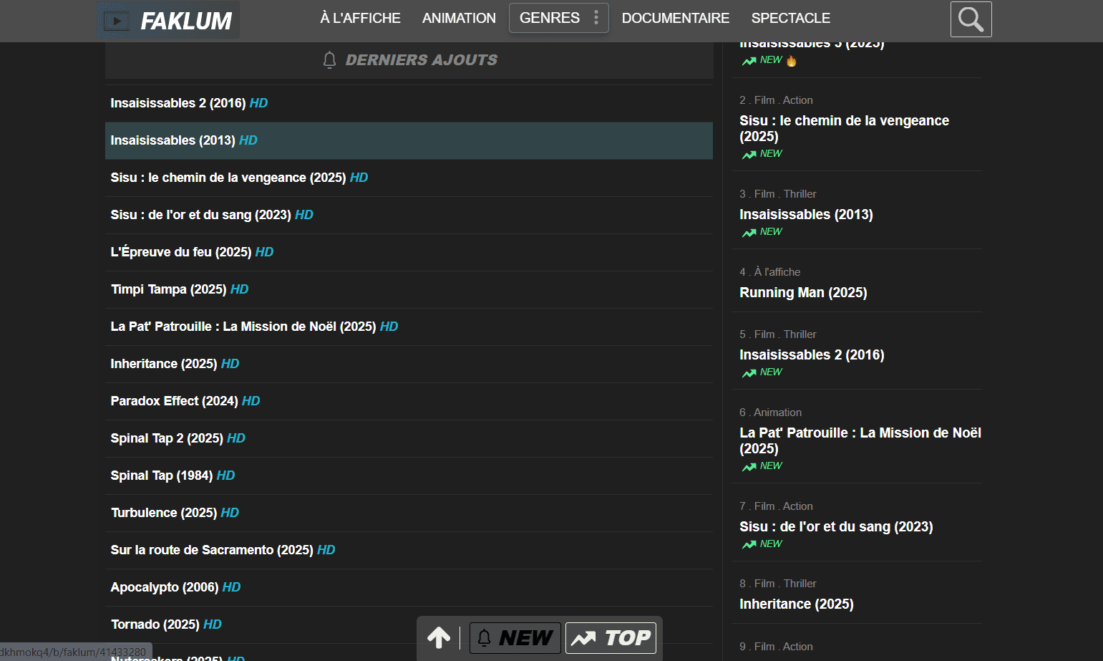
Task: Click the three-dot icon in Genres
Action: point(596,18)
